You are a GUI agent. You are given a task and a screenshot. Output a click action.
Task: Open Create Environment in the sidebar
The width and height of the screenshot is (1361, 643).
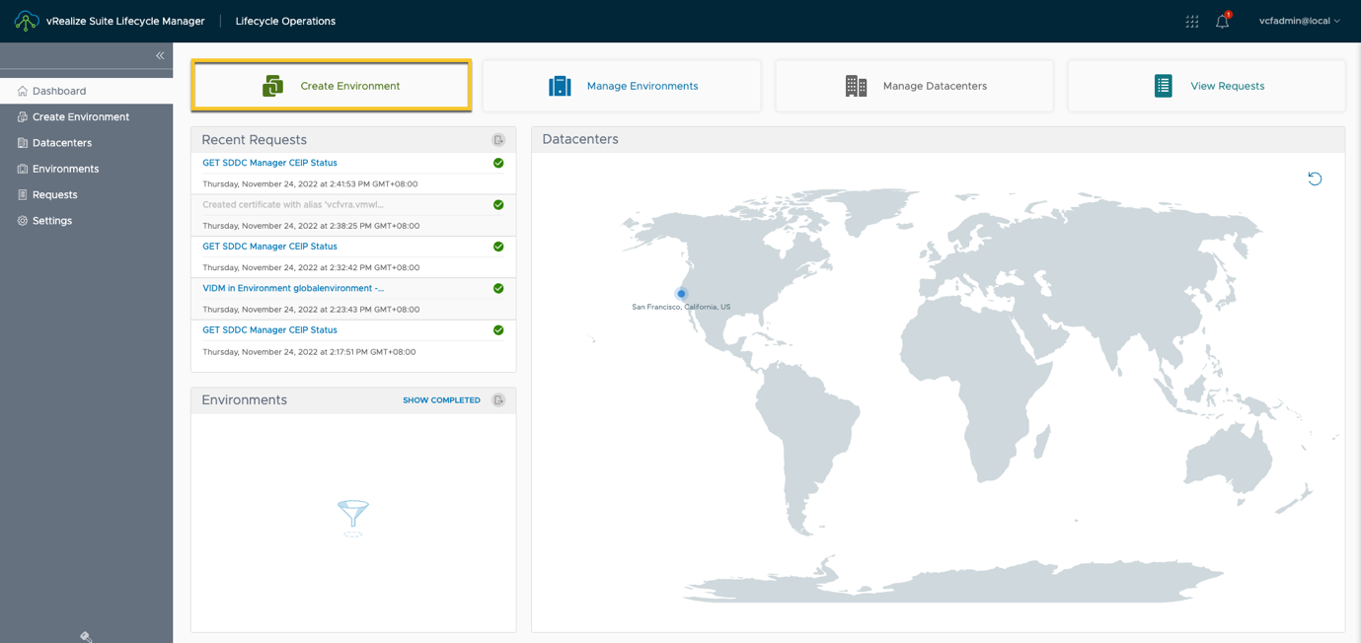pyautogui.click(x=86, y=116)
